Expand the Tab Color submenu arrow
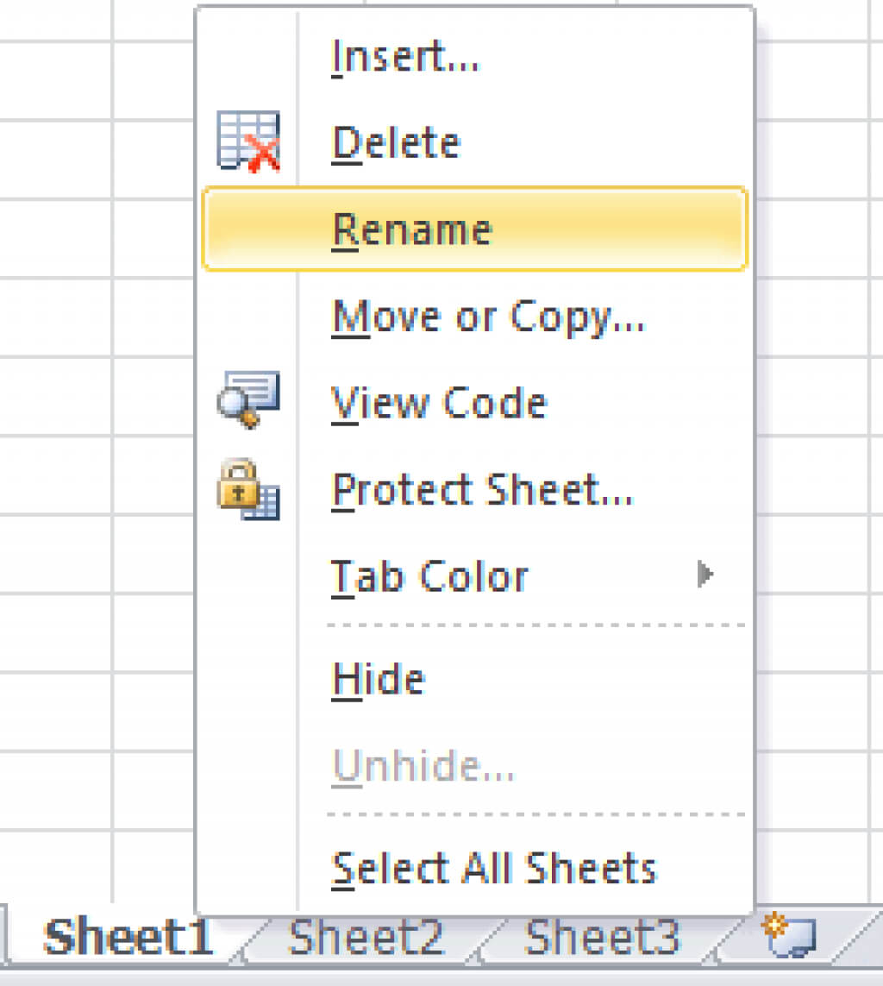883x986 pixels. tap(705, 575)
